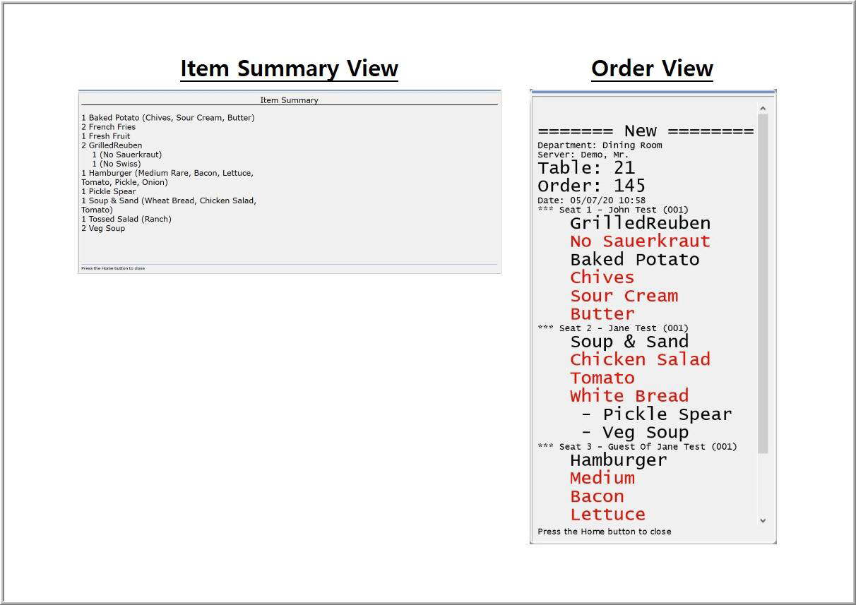Click the 2 Veg Soup summary line
The width and height of the screenshot is (856, 605).
(x=103, y=228)
